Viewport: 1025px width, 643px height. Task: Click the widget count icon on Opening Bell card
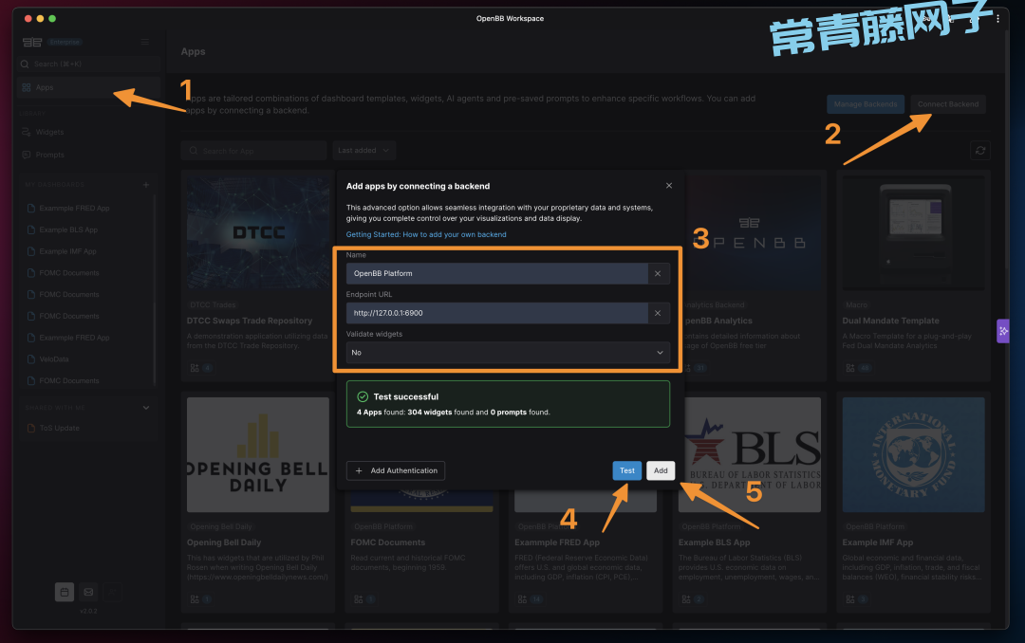click(195, 599)
